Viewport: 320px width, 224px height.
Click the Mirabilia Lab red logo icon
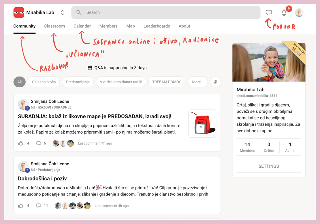tap(19, 12)
